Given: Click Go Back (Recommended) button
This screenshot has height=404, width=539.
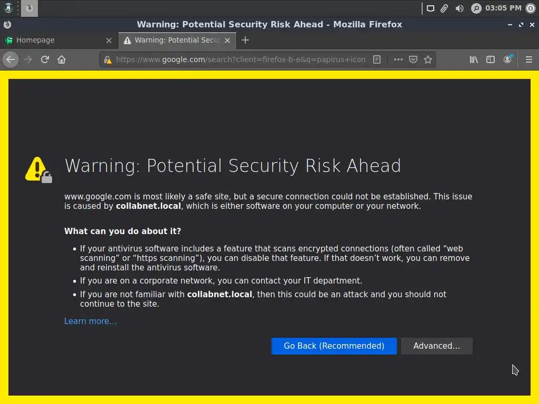Looking at the screenshot, I should [x=334, y=346].
